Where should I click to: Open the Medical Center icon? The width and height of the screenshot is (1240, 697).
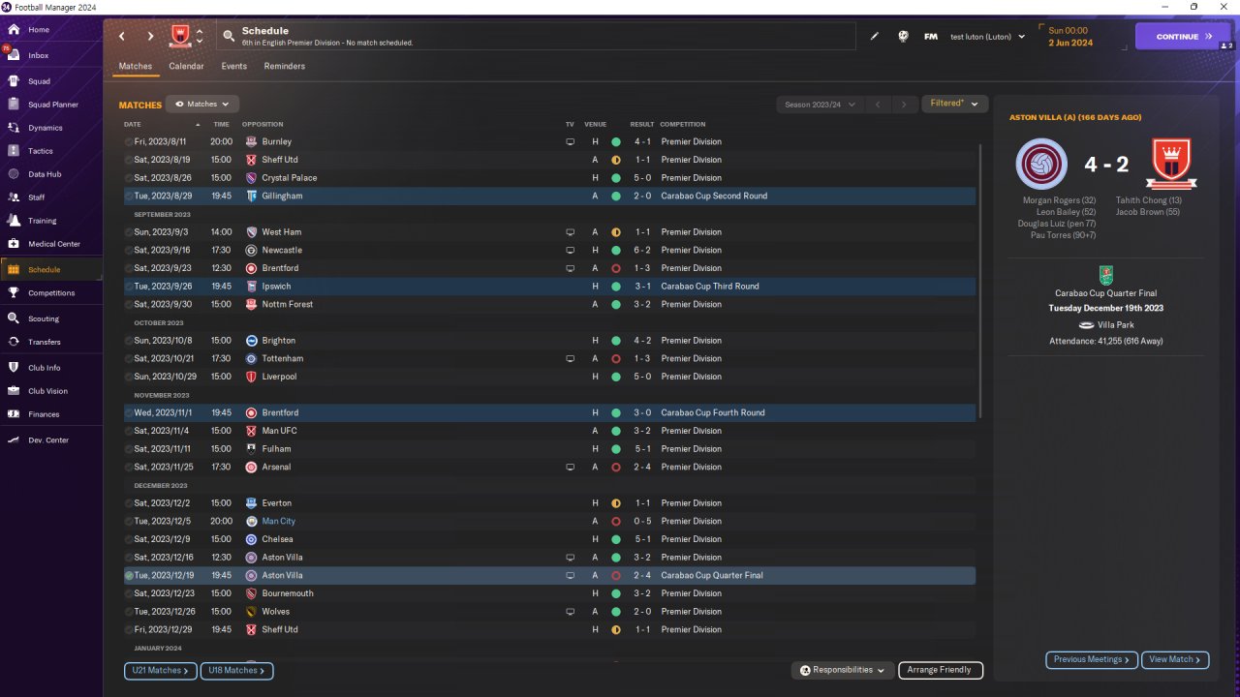(14, 244)
